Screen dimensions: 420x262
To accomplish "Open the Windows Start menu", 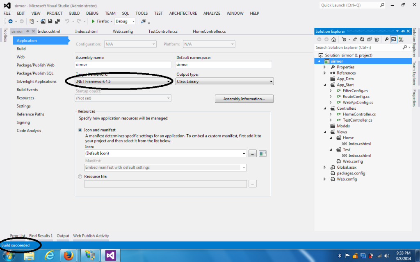I will (8, 256).
